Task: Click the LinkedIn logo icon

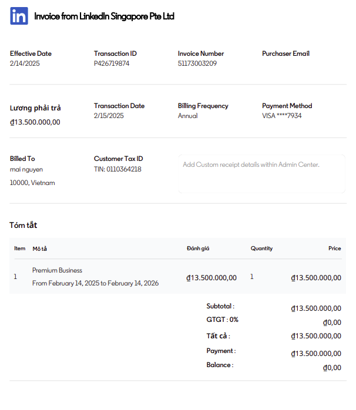Action: [19, 16]
